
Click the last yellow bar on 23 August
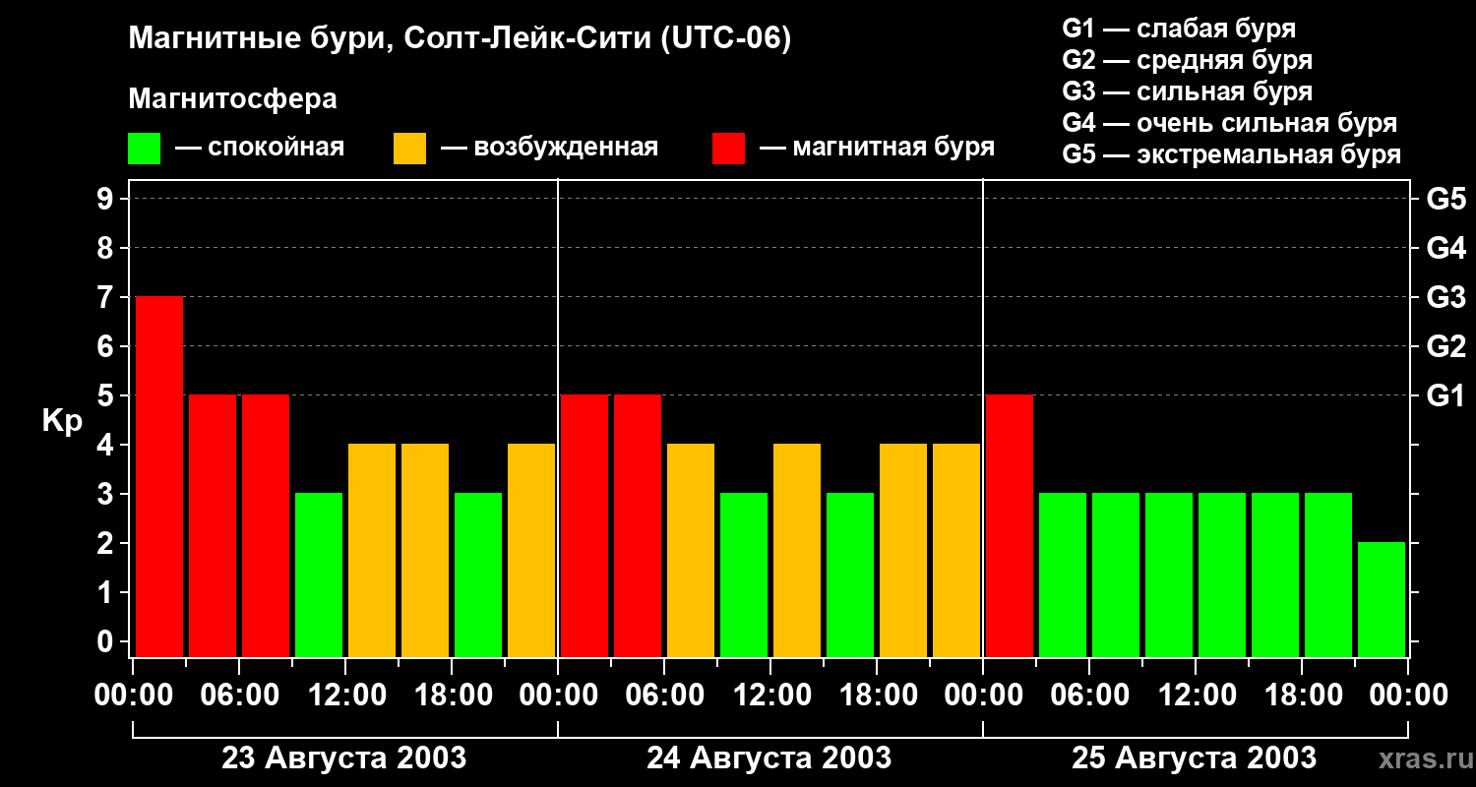pyautogui.click(x=531, y=550)
